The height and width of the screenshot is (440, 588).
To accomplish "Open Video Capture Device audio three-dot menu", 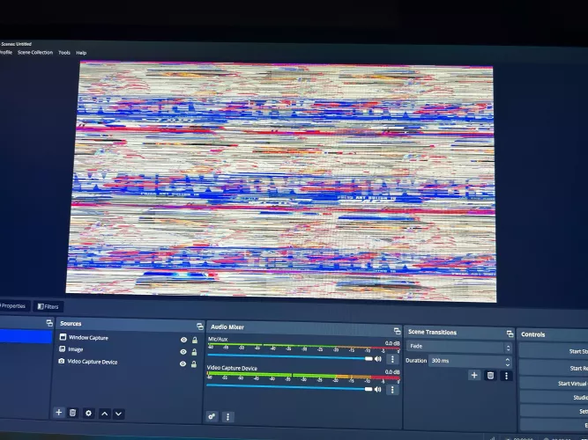I will click(x=392, y=390).
